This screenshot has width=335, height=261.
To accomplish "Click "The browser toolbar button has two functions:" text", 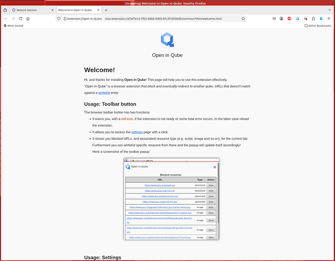I will pos(117,112).
